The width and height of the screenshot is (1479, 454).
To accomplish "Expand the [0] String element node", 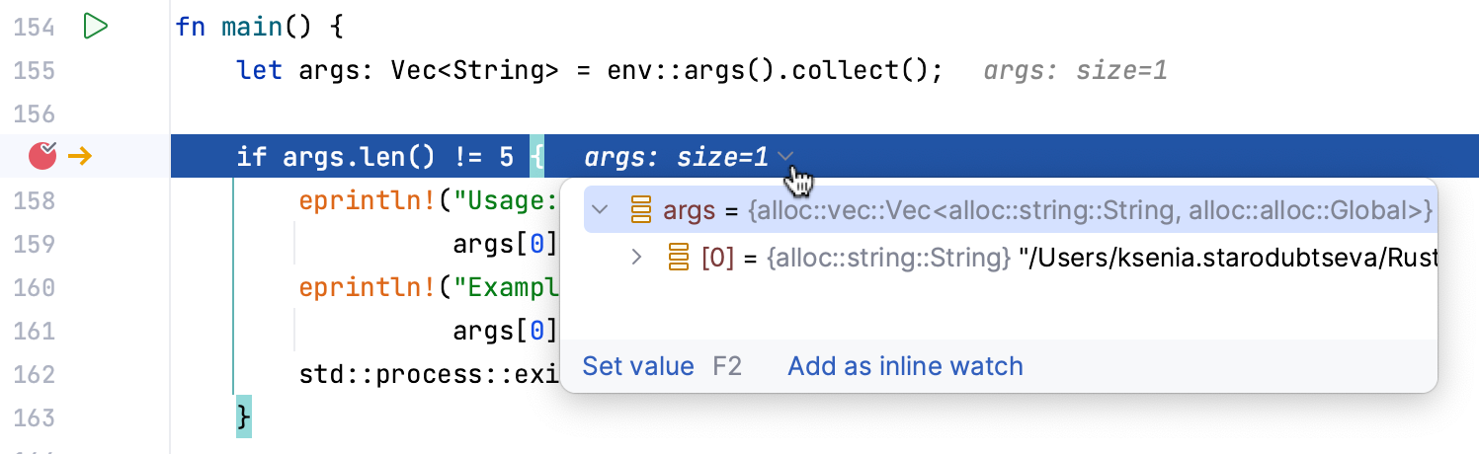I will (x=637, y=258).
